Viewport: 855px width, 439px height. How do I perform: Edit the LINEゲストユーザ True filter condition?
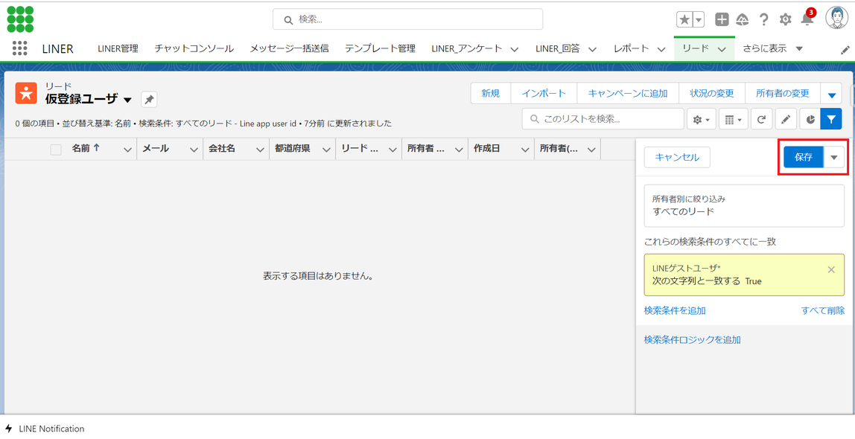(744, 275)
